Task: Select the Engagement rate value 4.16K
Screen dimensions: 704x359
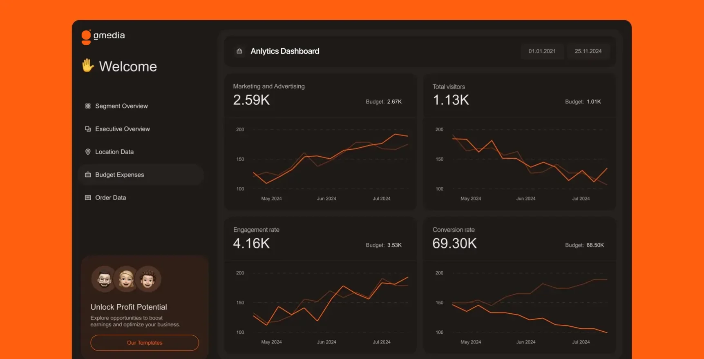Action: click(251, 244)
